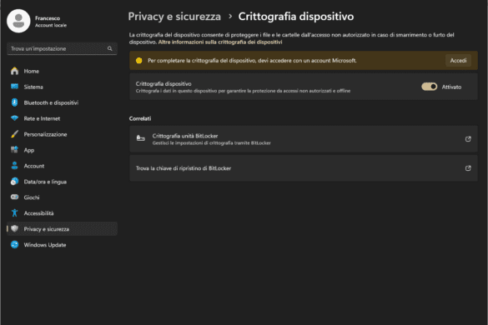The image size is (488, 325).
Task: Open Altre informazioni sulla crittografia dei dispositivi link
Action: [x=220, y=42]
